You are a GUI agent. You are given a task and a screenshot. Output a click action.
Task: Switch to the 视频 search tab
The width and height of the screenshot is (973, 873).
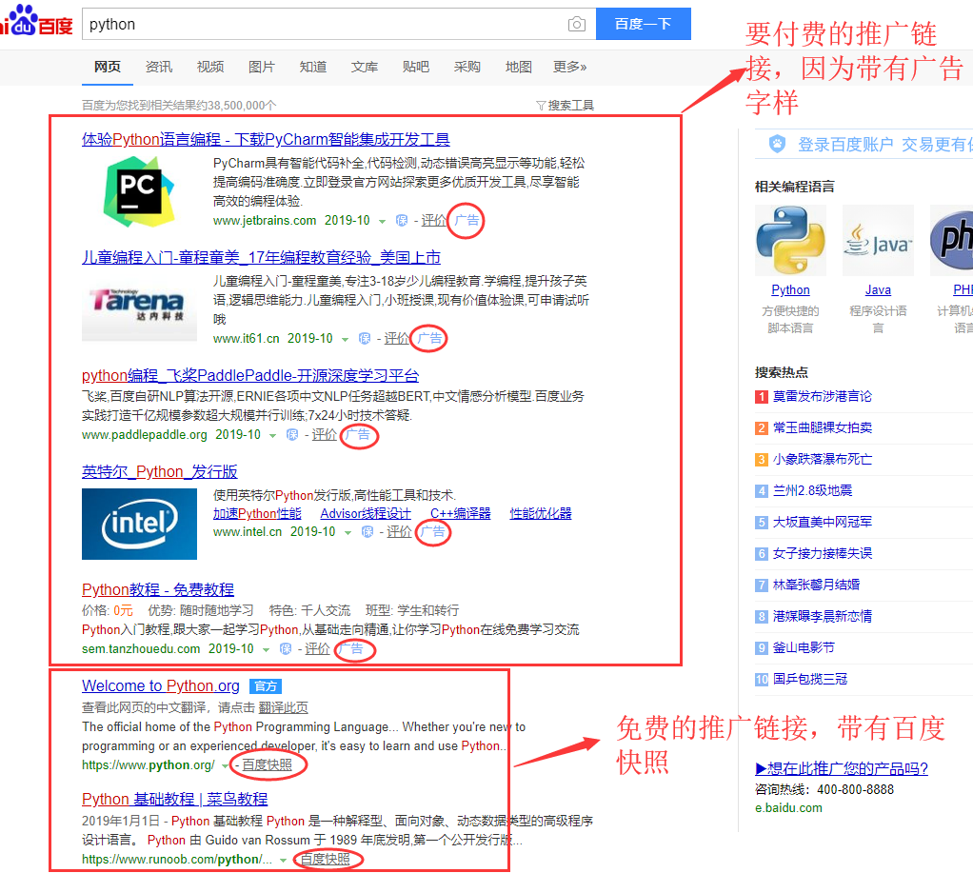[209, 67]
